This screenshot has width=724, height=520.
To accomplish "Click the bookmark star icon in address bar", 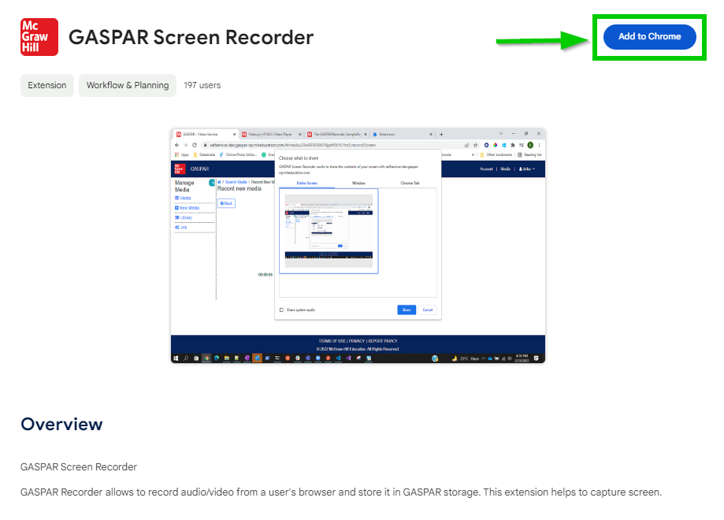I will coord(476,145).
